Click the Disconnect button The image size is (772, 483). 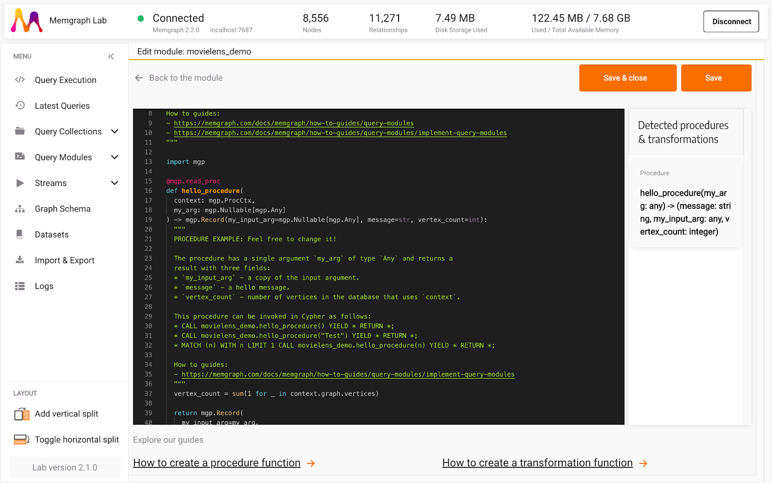pos(731,21)
